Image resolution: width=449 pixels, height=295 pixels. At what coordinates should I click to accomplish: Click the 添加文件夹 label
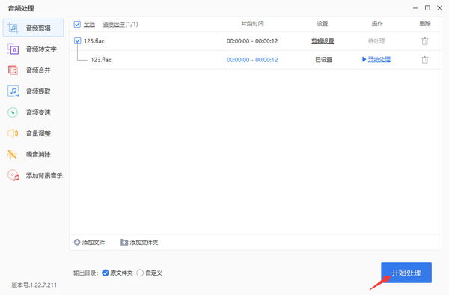pos(144,243)
